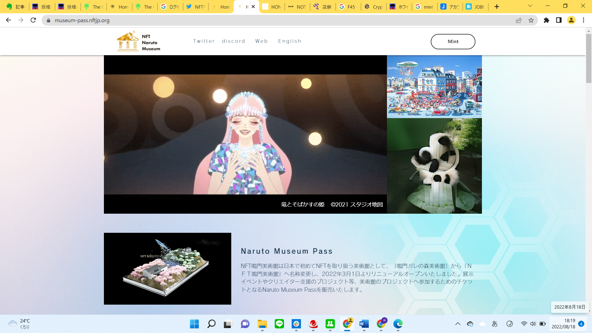
Task: Click the share page icon in the address bar
Action: 519,20
